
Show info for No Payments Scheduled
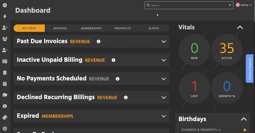pyautogui.click(x=117, y=79)
